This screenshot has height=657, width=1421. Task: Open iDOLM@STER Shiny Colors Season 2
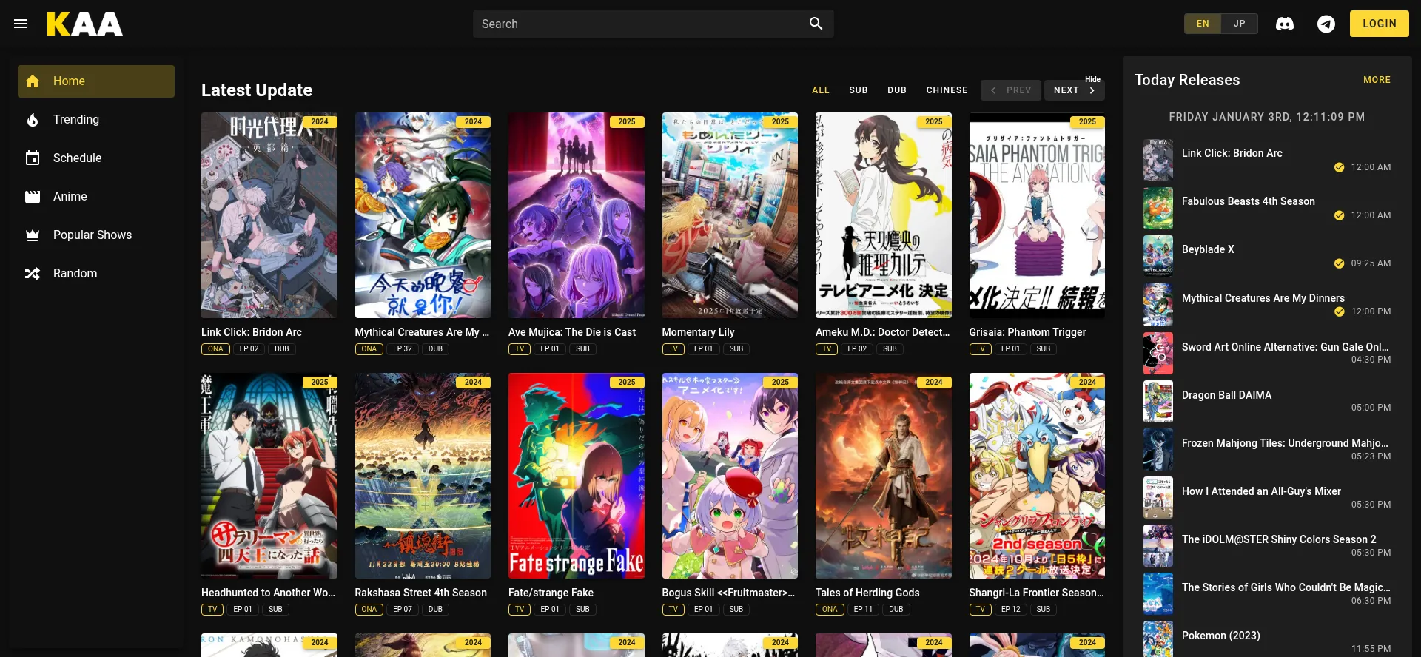(1267, 545)
